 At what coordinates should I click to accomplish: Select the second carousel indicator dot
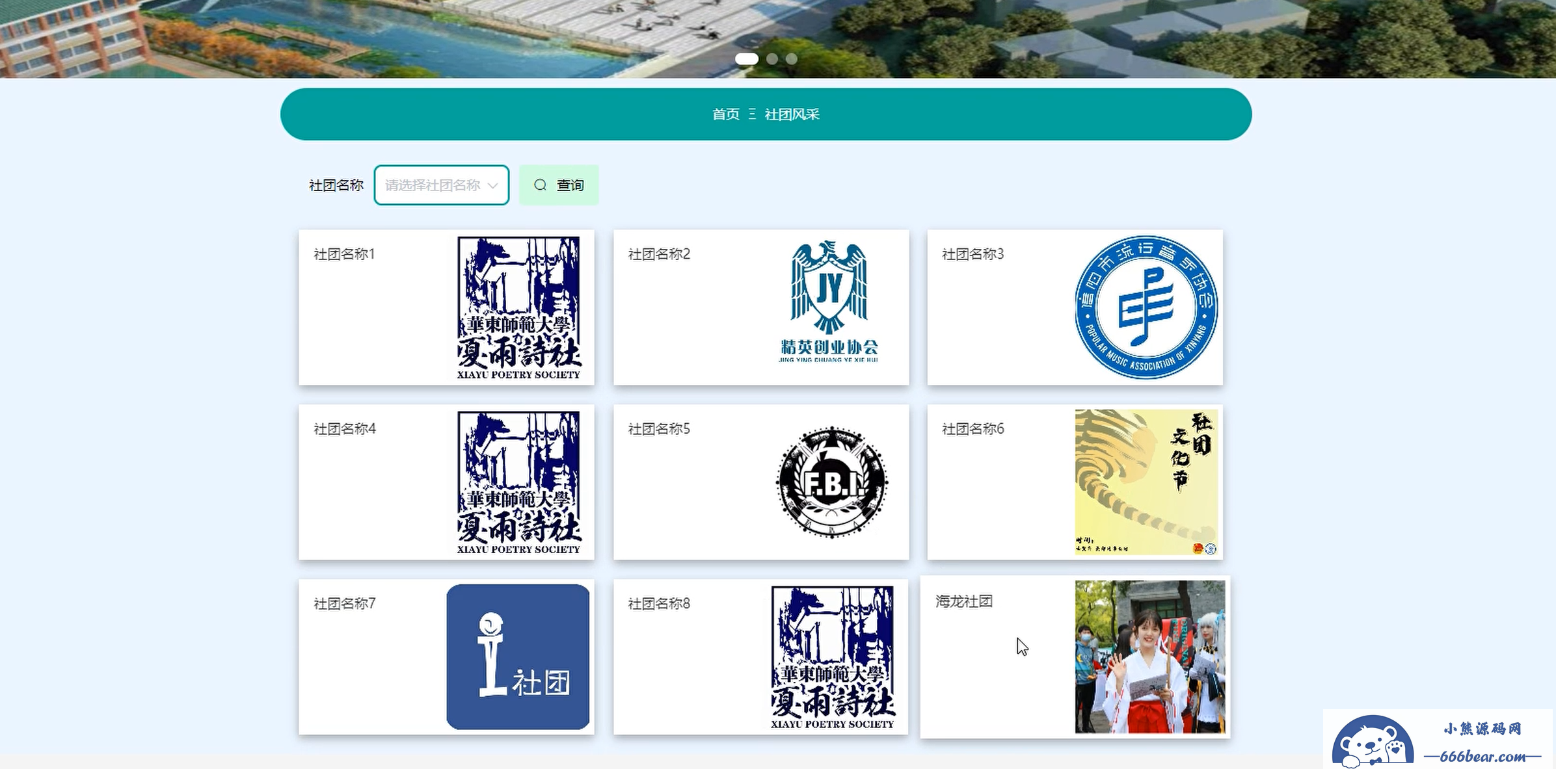tap(772, 59)
